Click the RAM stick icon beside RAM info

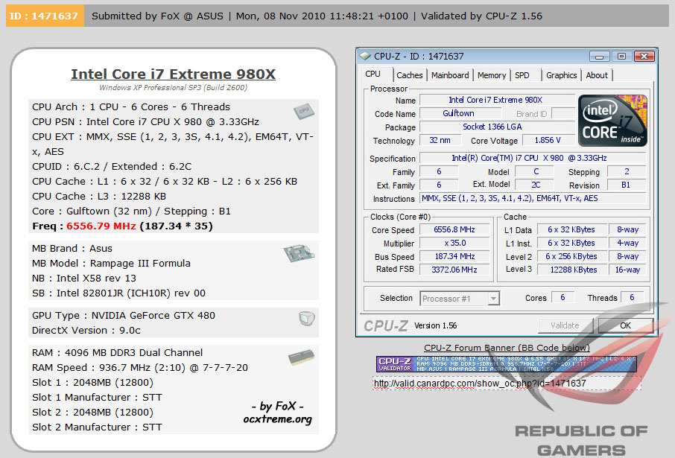pos(301,357)
